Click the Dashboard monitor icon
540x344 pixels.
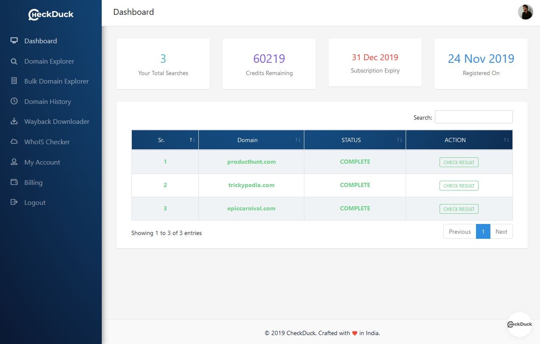[14, 41]
